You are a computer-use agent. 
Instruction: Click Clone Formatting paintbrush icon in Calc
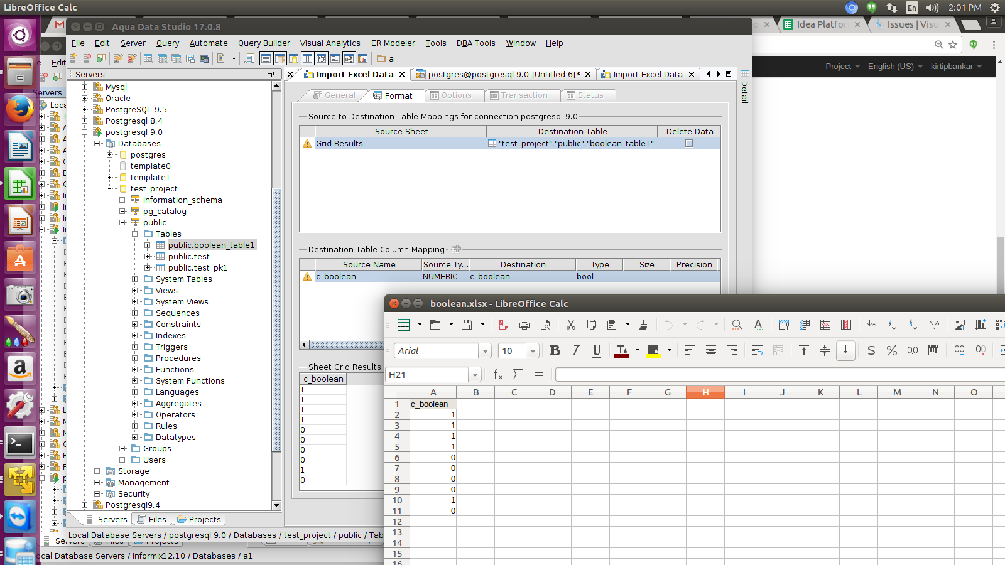(643, 325)
